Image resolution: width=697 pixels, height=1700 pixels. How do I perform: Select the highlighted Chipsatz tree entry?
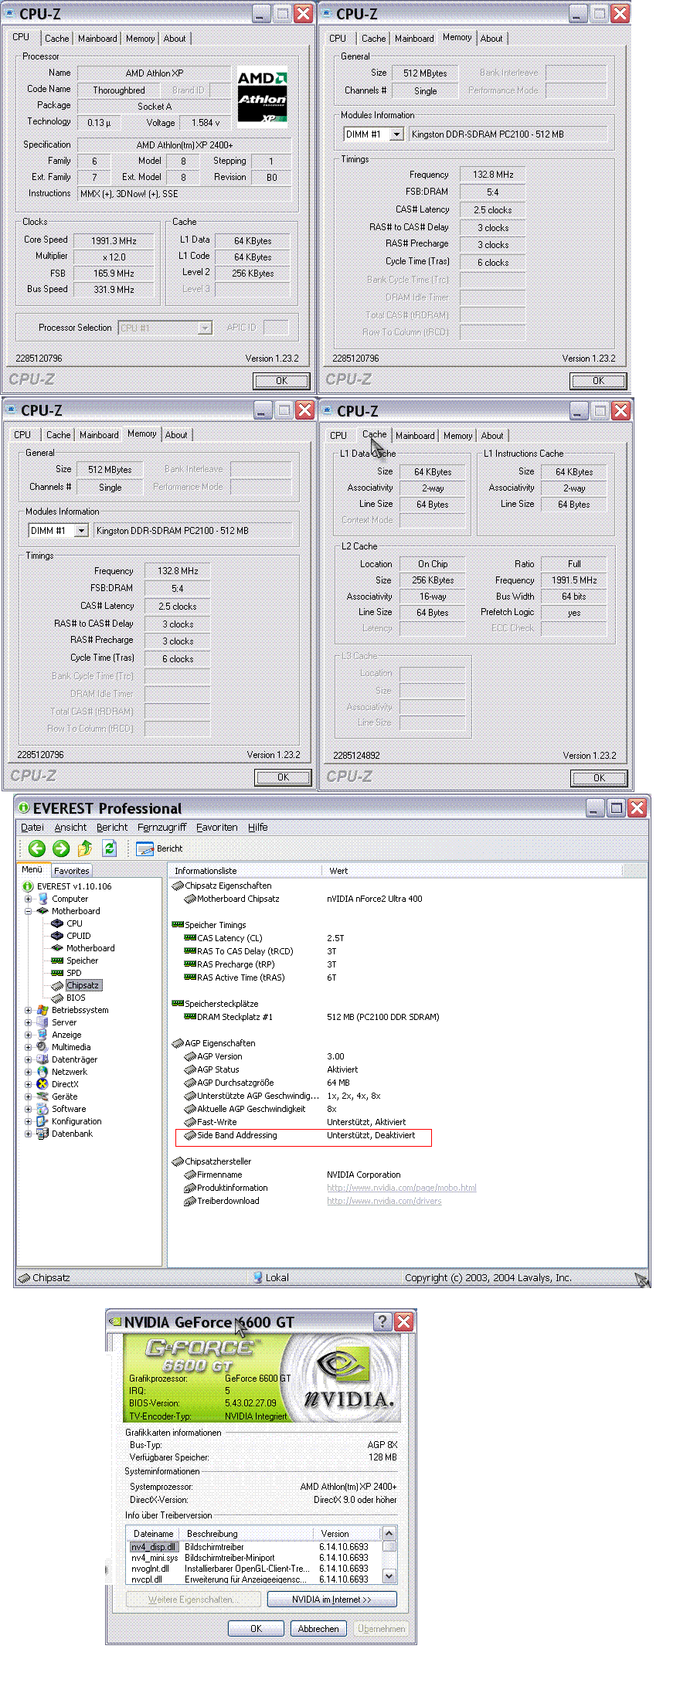pyautogui.click(x=83, y=985)
